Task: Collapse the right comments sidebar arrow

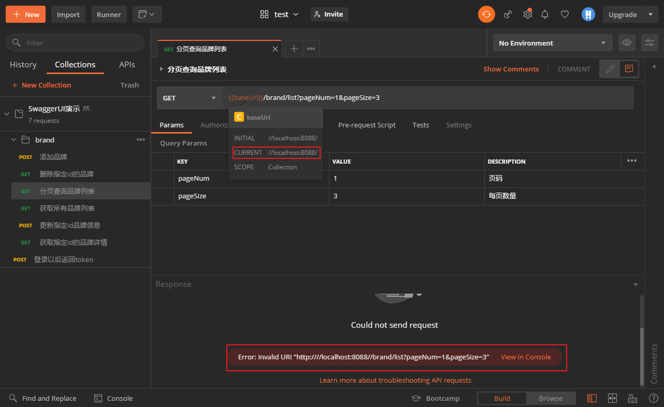Action: click(654, 66)
